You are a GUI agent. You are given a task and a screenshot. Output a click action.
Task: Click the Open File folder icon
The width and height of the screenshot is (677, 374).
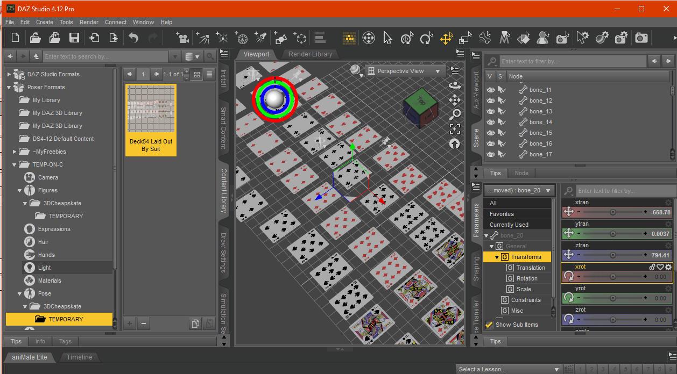(35, 38)
